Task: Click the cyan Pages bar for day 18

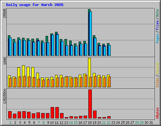Action: pos(91,33)
